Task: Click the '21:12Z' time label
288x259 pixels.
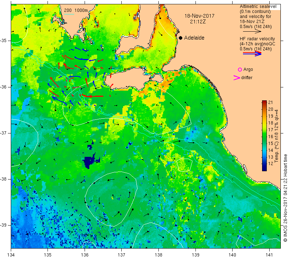Action: [198, 22]
